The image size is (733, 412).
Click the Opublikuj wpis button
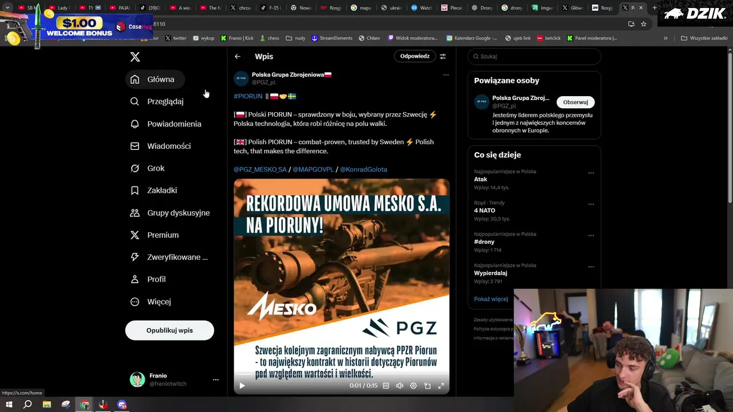(170, 330)
